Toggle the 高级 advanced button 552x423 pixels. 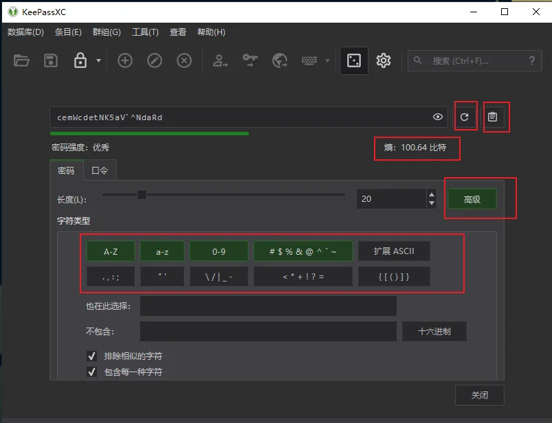pos(472,199)
